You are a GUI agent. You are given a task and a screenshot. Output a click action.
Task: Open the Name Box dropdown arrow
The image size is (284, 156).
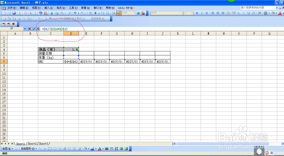[25, 29]
